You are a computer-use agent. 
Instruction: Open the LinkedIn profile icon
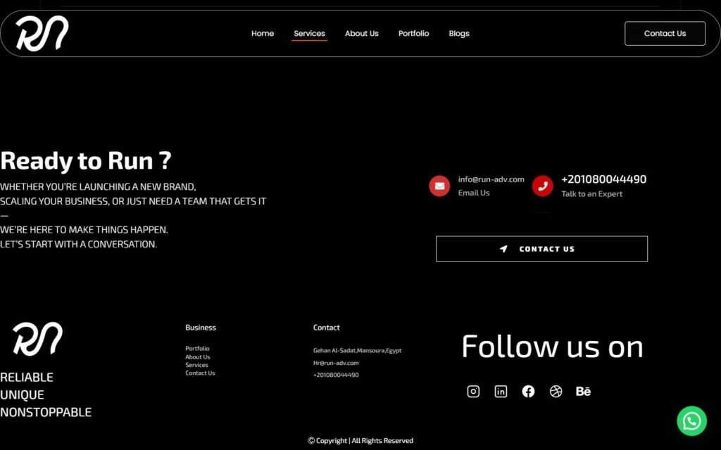[x=501, y=391]
